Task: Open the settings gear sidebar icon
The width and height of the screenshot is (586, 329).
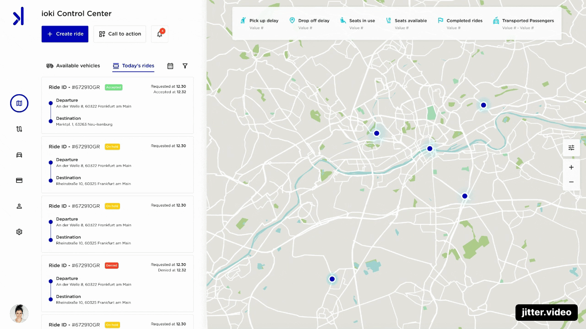Action: [x=19, y=232]
